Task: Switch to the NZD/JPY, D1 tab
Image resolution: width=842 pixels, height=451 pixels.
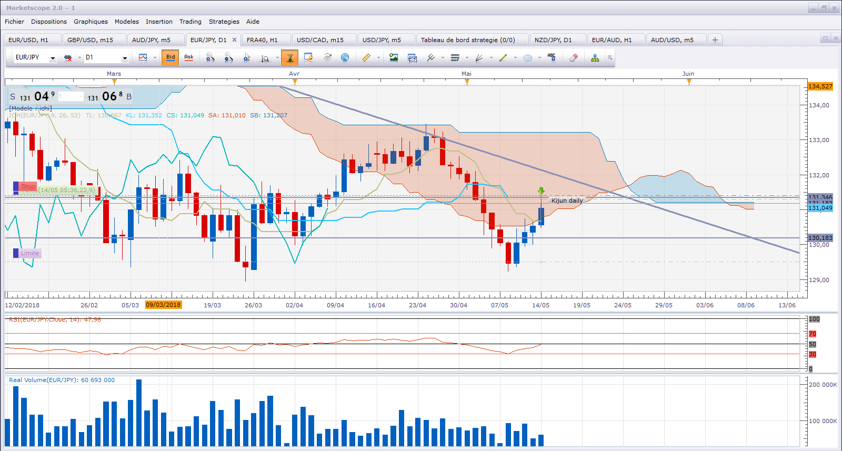Action: (x=557, y=40)
